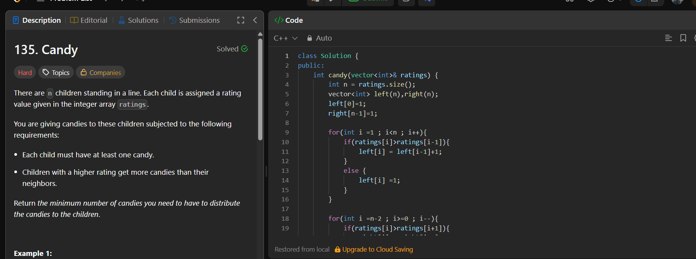Click the Hard difficulty tag
The width and height of the screenshot is (696, 259).
25,73
